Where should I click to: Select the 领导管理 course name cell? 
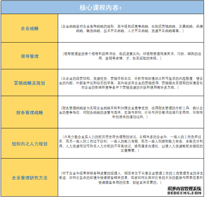tap(30, 56)
